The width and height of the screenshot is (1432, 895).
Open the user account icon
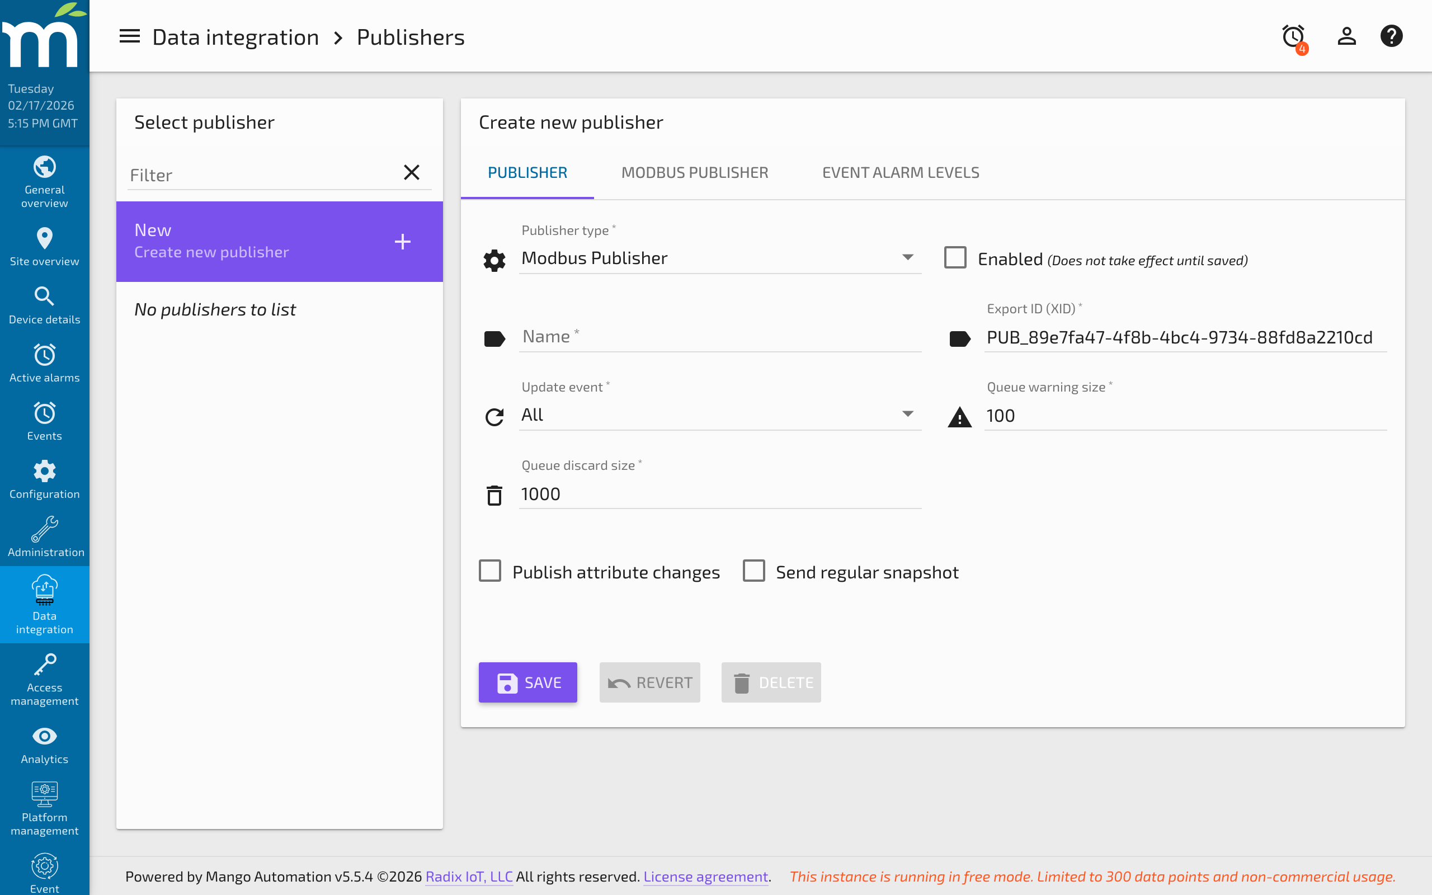(1346, 36)
